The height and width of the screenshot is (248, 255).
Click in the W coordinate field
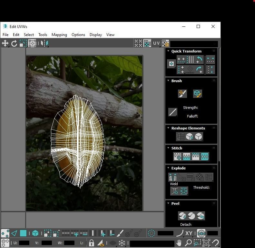69,243
